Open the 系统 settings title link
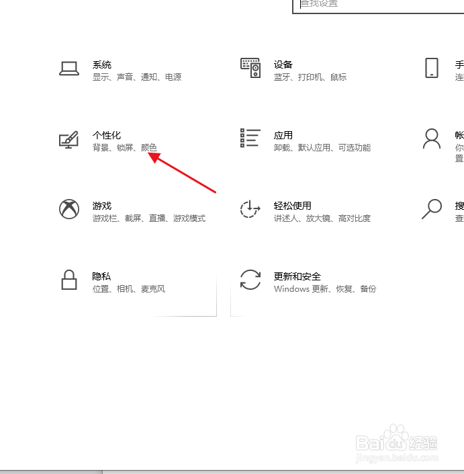Viewport: 464px width, 474px height. 102,65
